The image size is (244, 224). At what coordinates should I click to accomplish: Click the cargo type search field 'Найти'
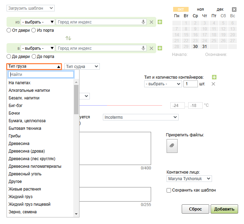(41, 74)
